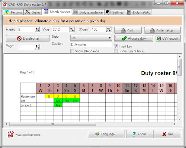
Task: Click the vertical scrollbar thumb
Action: click(180, 67)
